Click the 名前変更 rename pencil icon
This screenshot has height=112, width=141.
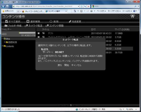70,21
